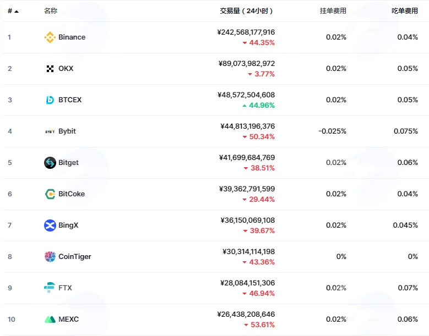Image resolution: width=429 pixels, height=336 pixels.
Task: Open the OKX exchange link
Action: point(66,69)
